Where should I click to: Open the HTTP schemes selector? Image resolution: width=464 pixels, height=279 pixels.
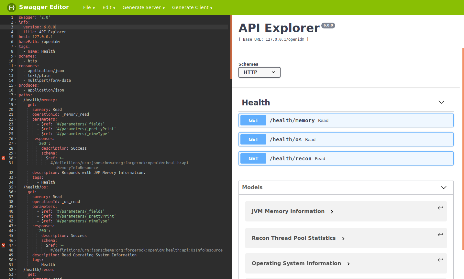[x=259, y=72]
